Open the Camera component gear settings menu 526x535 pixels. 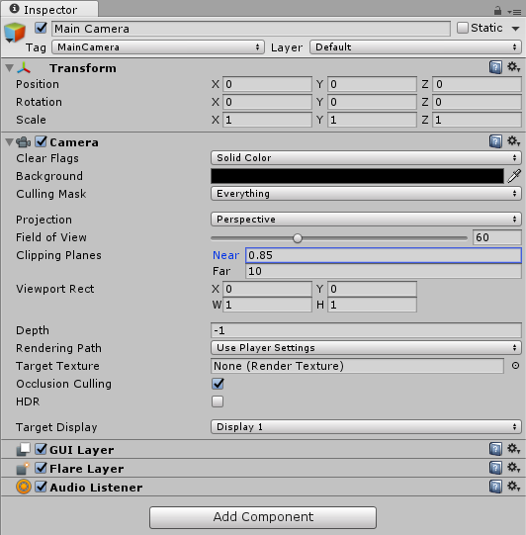[513, 140]
